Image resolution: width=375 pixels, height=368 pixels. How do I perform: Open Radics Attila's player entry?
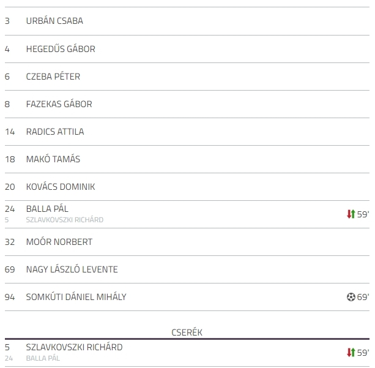55,132
